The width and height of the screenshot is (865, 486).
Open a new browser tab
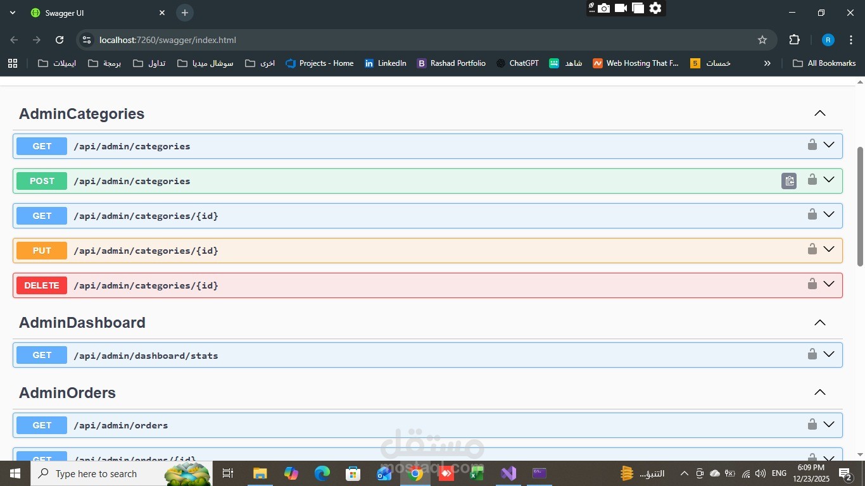[x=184, y=13]
